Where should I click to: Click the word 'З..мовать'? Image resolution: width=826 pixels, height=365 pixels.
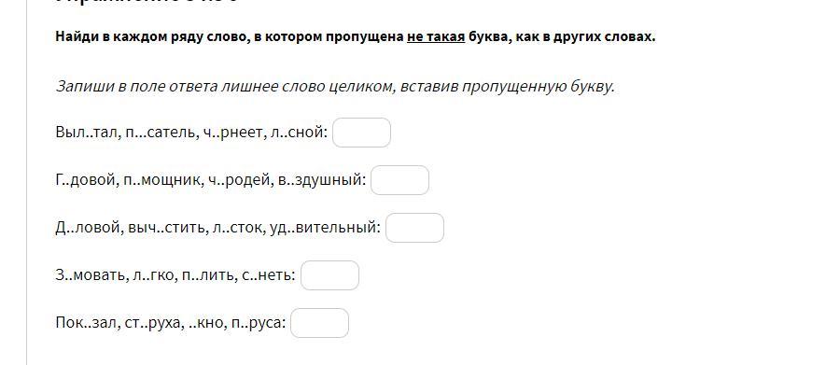pos(89,275)
